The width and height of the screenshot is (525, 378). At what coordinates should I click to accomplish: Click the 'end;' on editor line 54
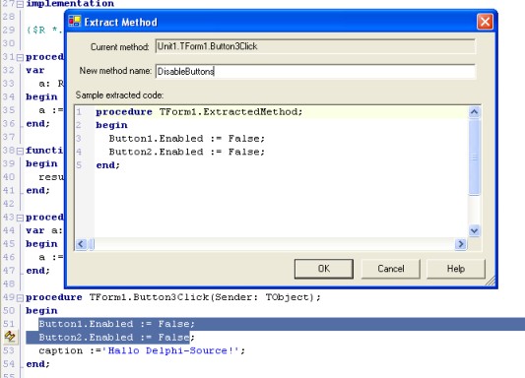[37, 364]
